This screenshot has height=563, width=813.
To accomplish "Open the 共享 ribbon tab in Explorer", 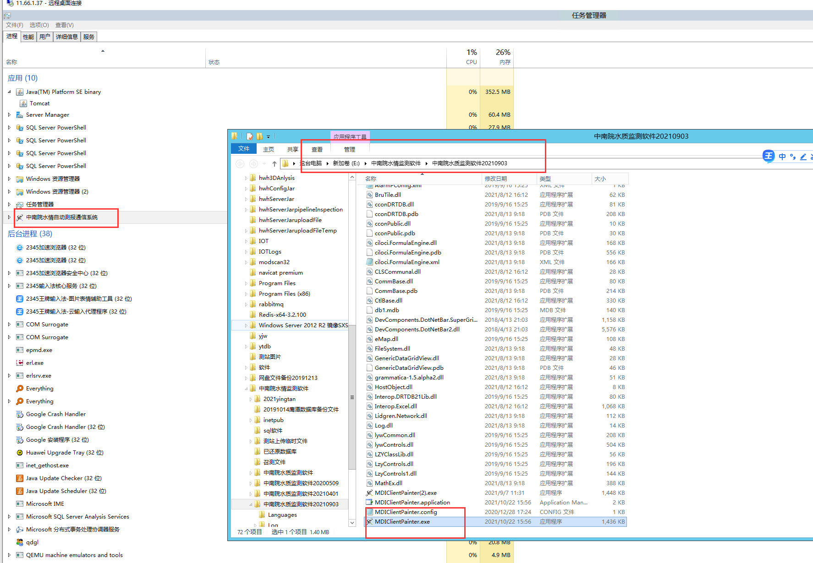I will [x=293, y=150].
